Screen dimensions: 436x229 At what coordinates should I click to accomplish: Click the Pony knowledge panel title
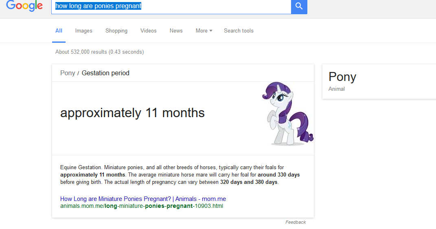pyautogui.click(x=342, y=77)
